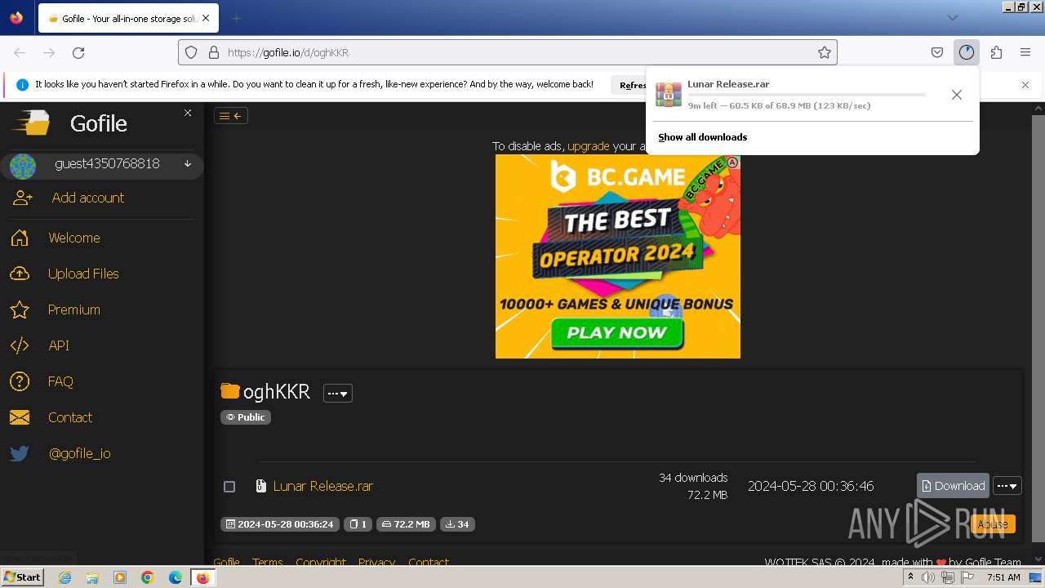Screen dimensions: 1045x588
Task: Click Show all downloads
Action: tap(703, 137)
